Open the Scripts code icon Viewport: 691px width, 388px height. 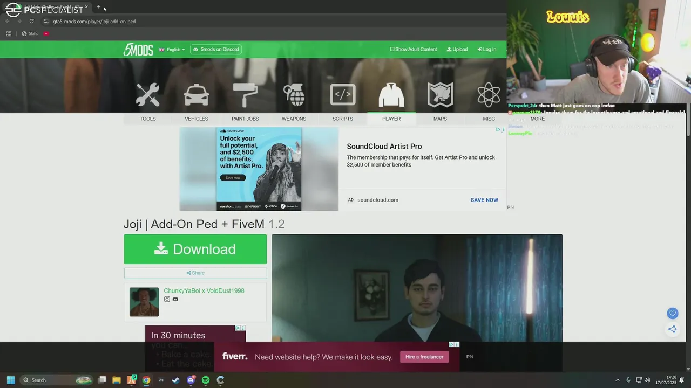tap(343, 95)
